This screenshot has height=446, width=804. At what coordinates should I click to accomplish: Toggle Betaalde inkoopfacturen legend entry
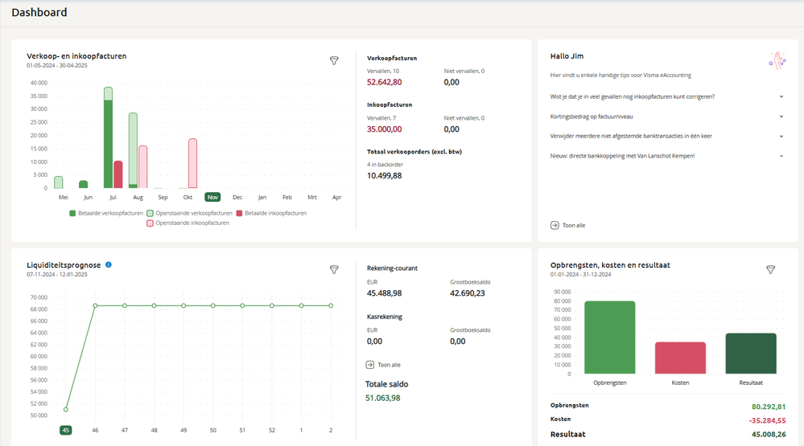point(271,213)
